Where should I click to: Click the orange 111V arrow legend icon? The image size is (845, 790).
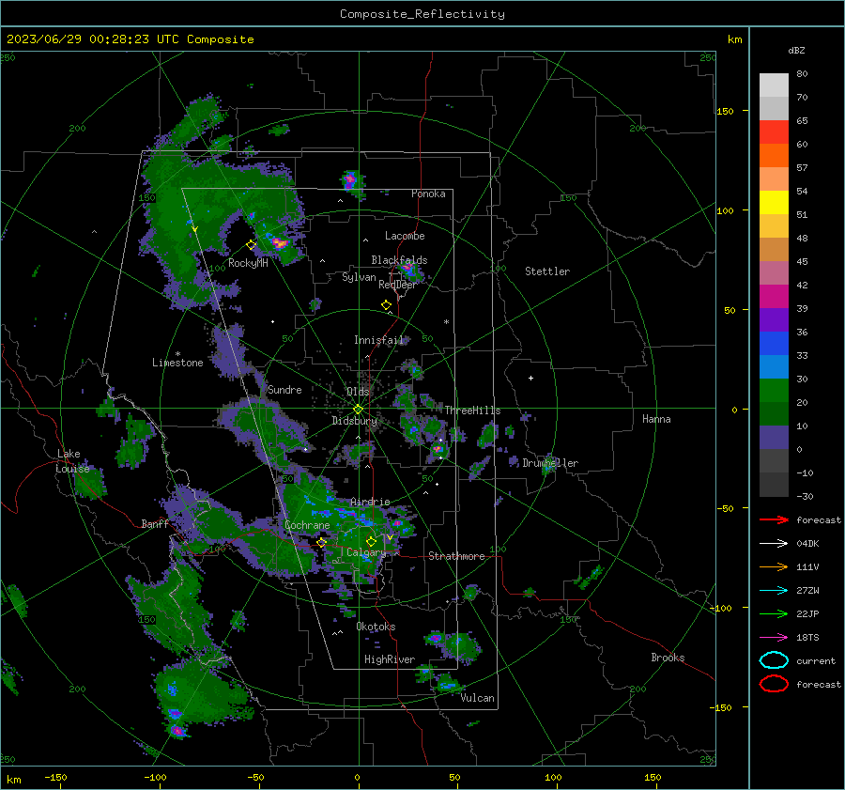pyautogui.click(x=774, y=566)
